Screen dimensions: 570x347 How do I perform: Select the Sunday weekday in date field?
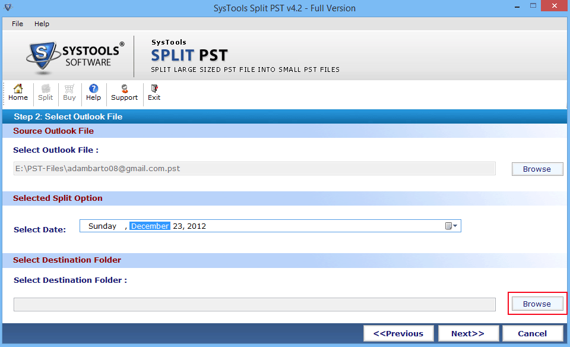(x=103, y=226)
